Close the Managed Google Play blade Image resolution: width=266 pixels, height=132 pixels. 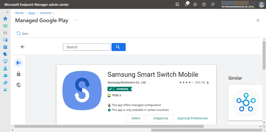point(258,20)
